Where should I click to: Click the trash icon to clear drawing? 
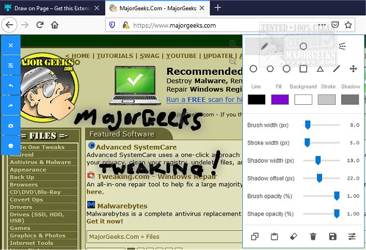313,236
